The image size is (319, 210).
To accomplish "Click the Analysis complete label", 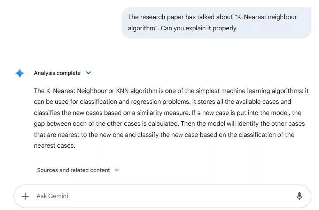I will (x=57, y=73).
